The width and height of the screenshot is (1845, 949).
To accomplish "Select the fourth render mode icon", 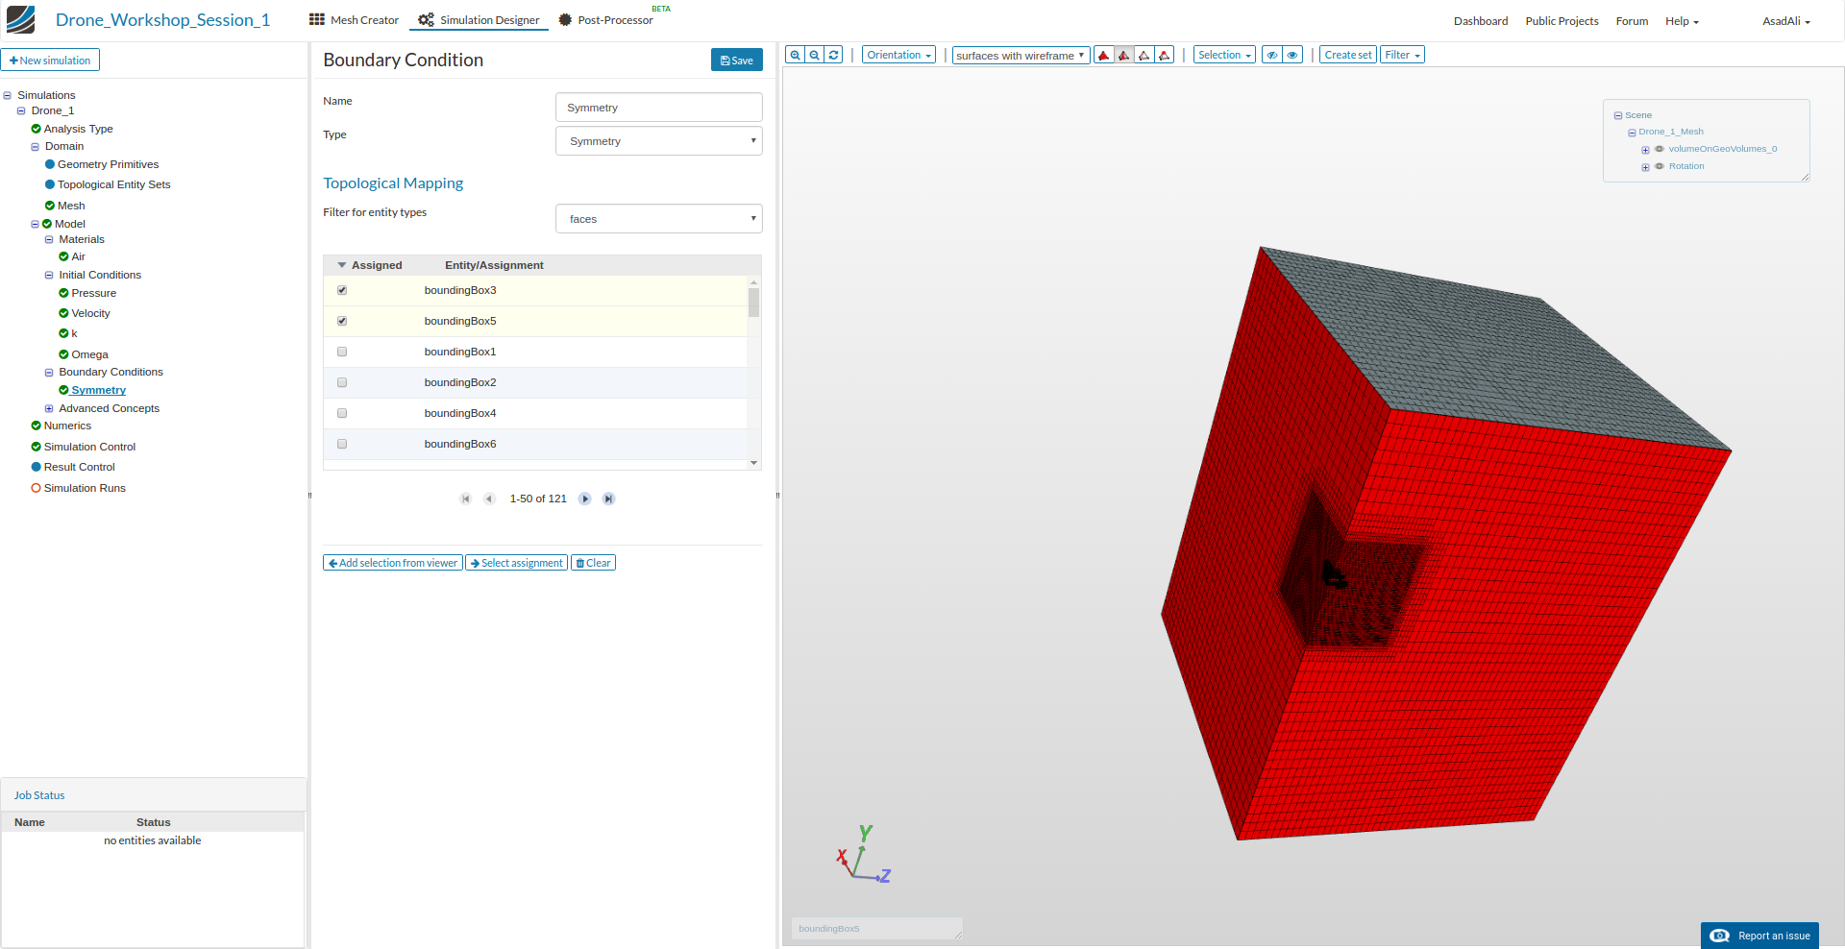I will point(1165,55).
